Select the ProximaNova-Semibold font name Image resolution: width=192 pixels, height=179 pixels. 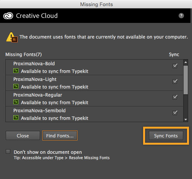pos(39,111)
